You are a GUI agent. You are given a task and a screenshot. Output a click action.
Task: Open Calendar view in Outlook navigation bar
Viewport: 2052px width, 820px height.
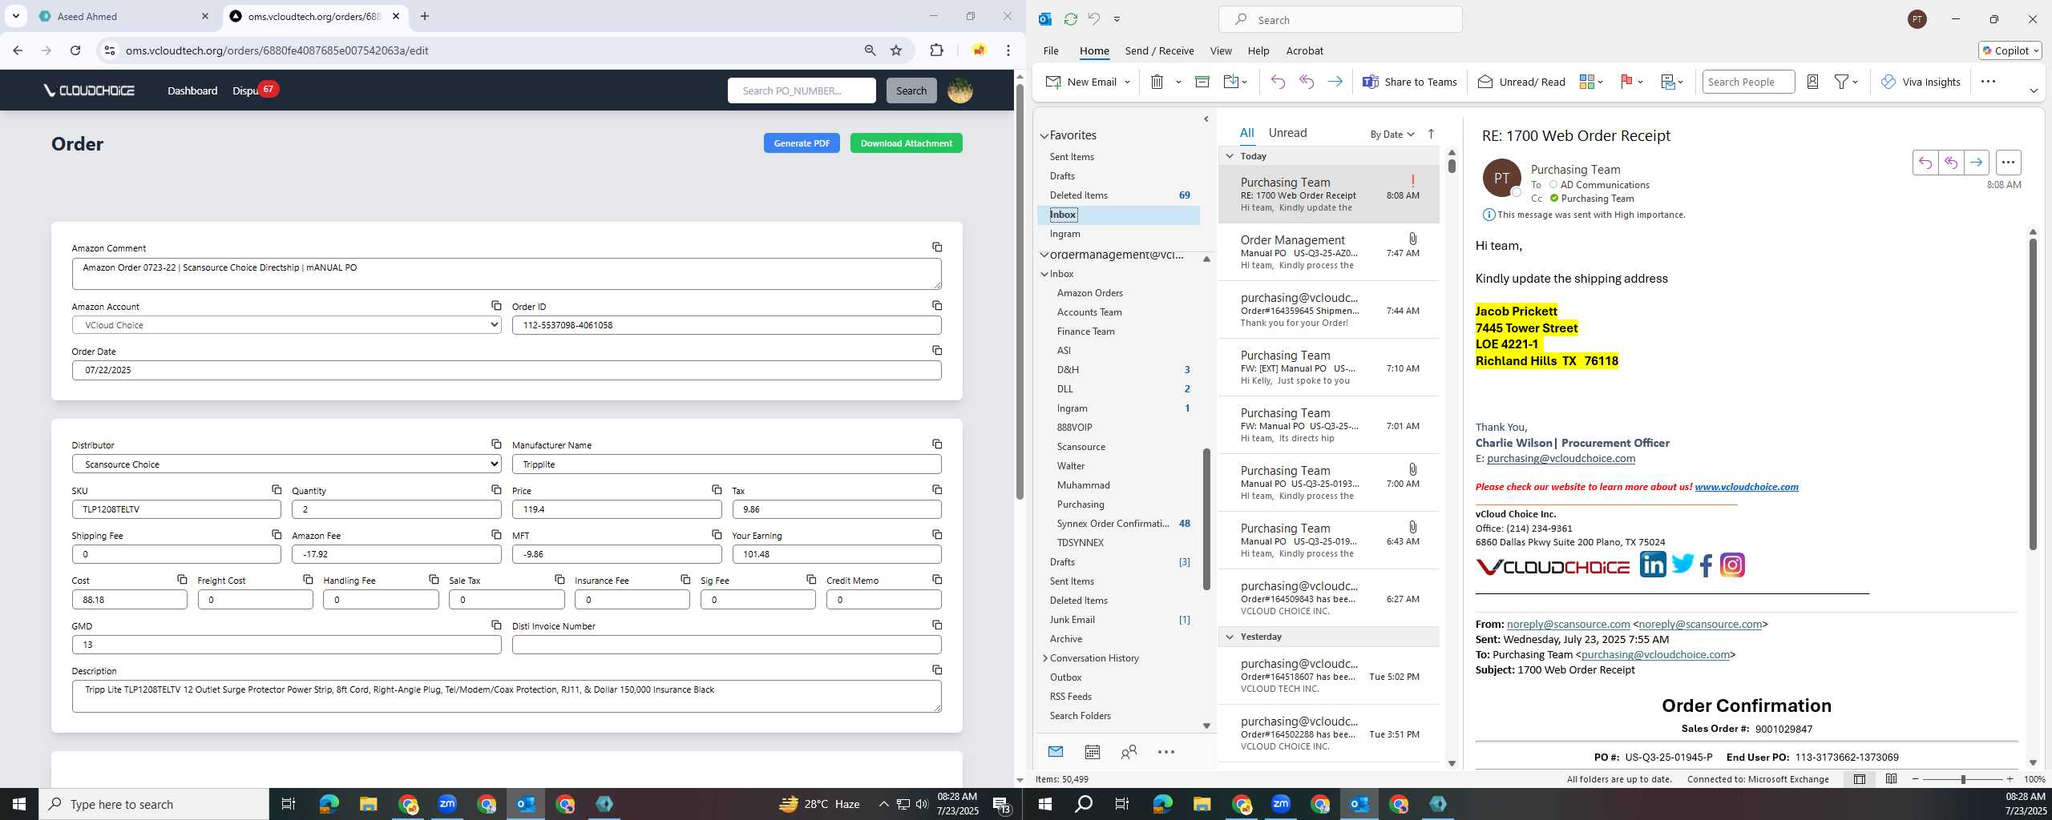coord(1092,752)
